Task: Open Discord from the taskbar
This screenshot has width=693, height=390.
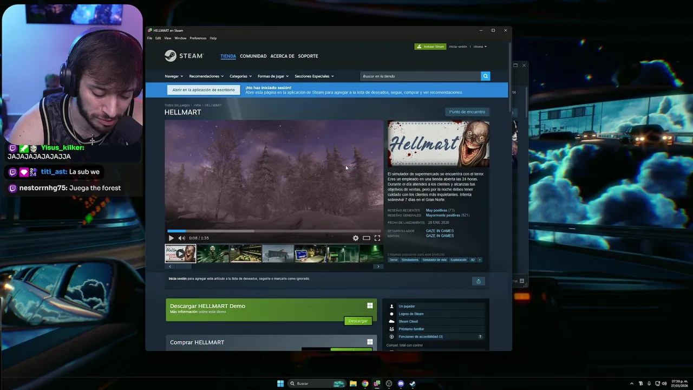Action: pyautogui.click(x=401, y=383)
